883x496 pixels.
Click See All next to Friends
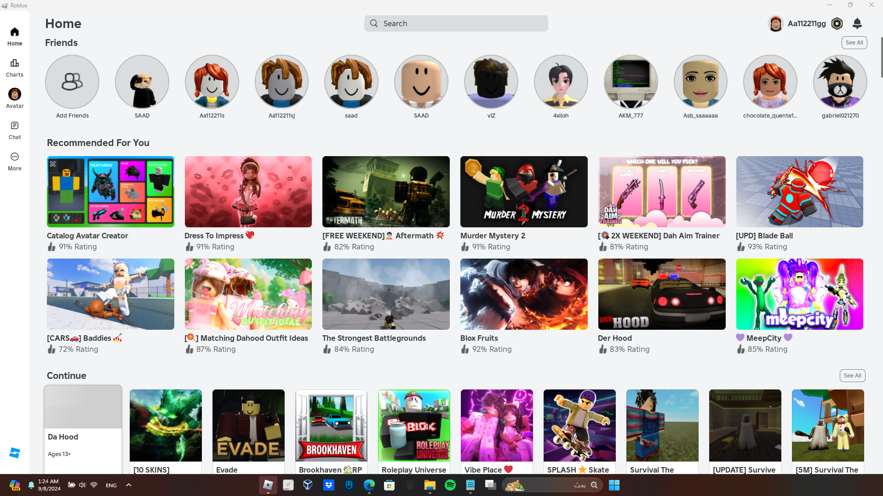[x=854, y=43]
